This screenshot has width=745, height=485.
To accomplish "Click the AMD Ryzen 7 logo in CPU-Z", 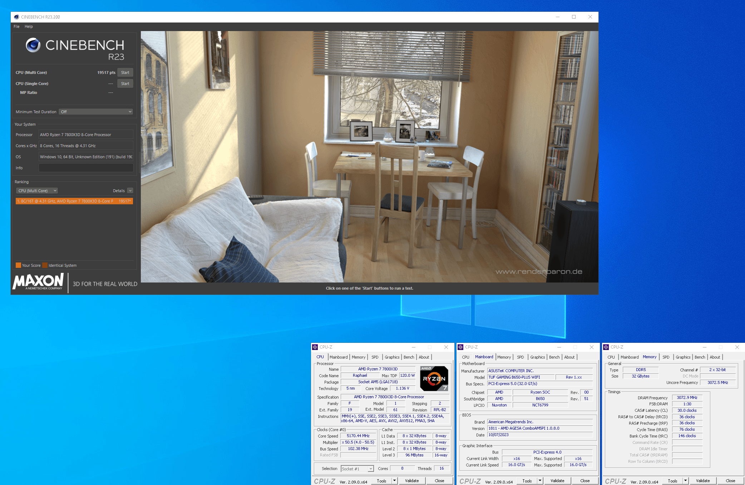I will click(434, 379).
